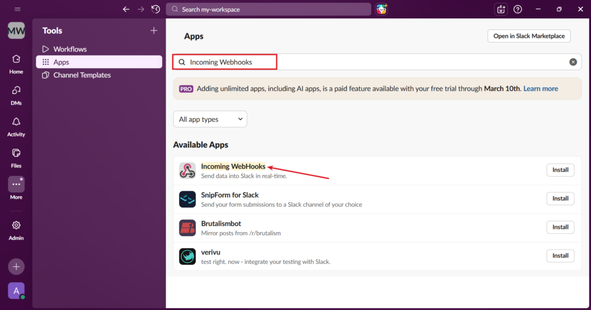Click the Available Apps heading
591x310 pixels.
200,145
